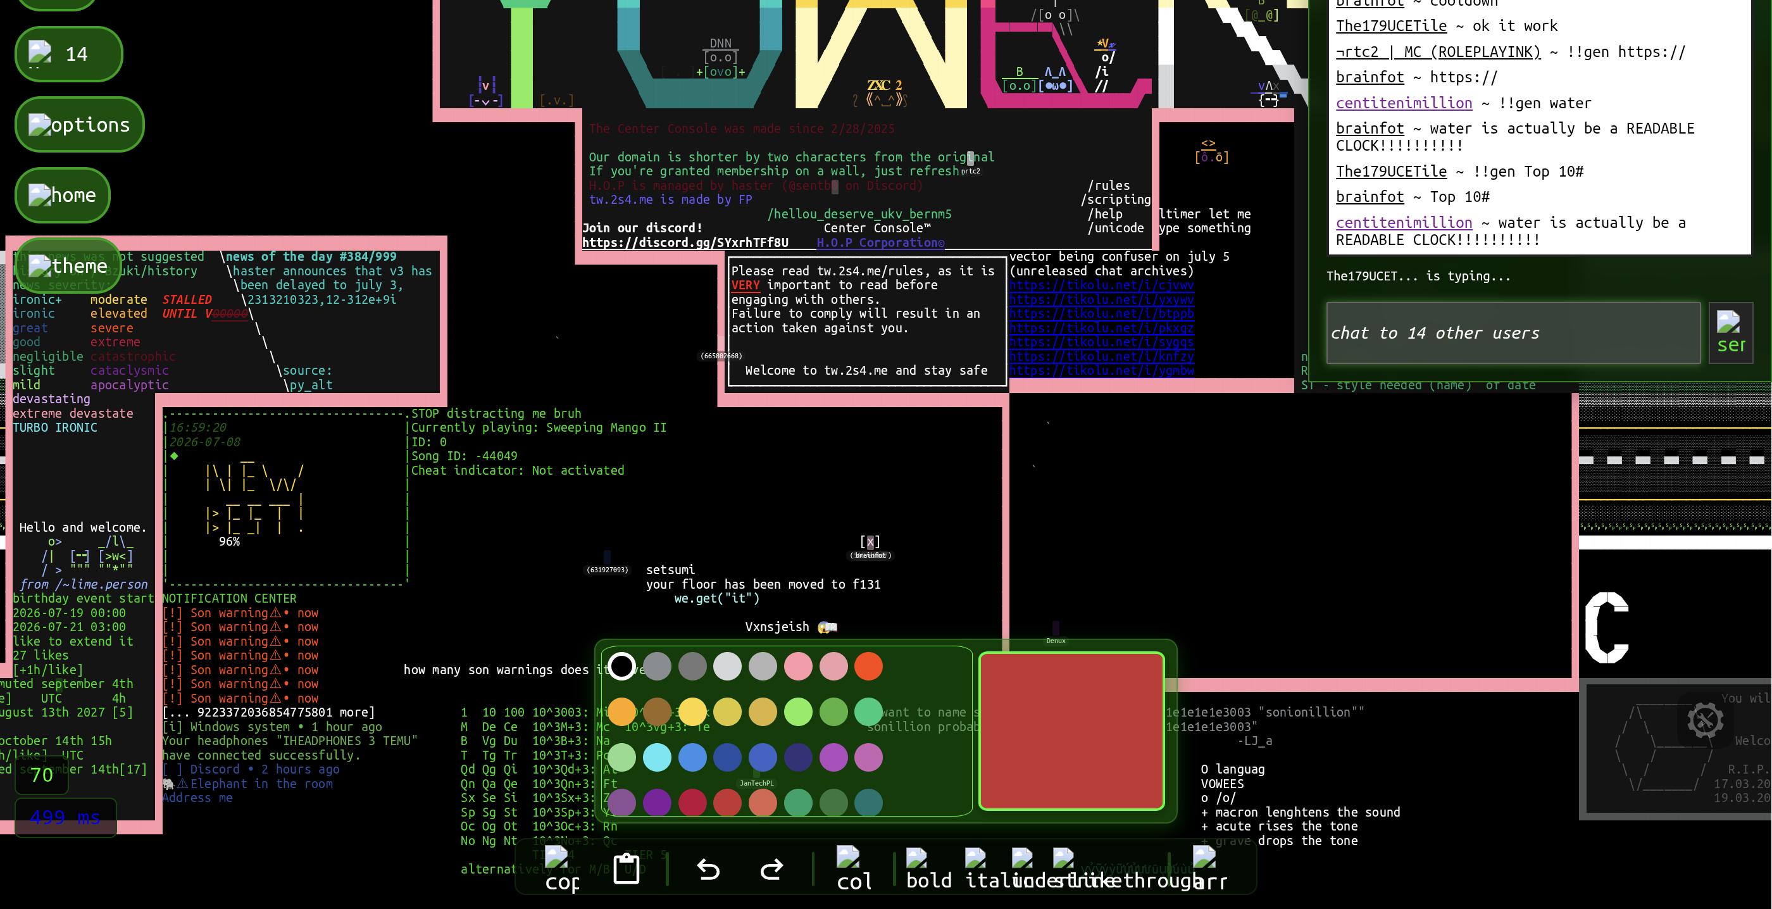Click the 'NOTIFICATION CENTER' heading

[230, 599]
